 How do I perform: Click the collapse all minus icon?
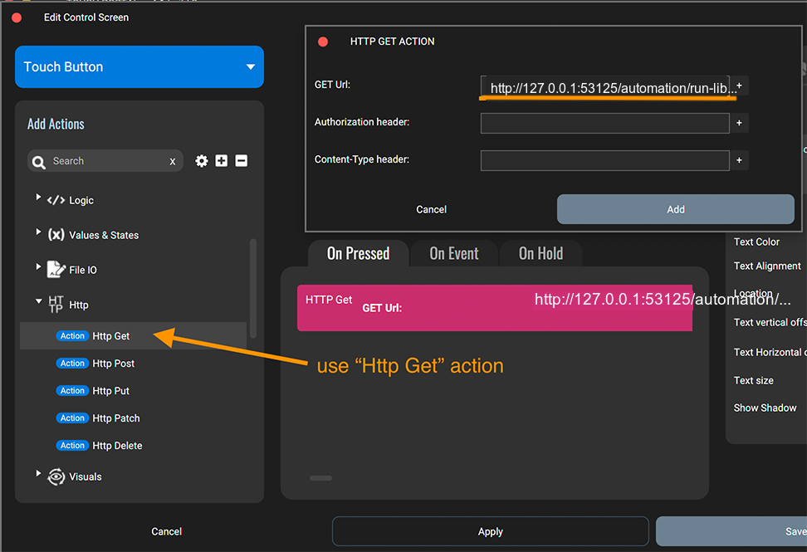[x=242, y=161]
